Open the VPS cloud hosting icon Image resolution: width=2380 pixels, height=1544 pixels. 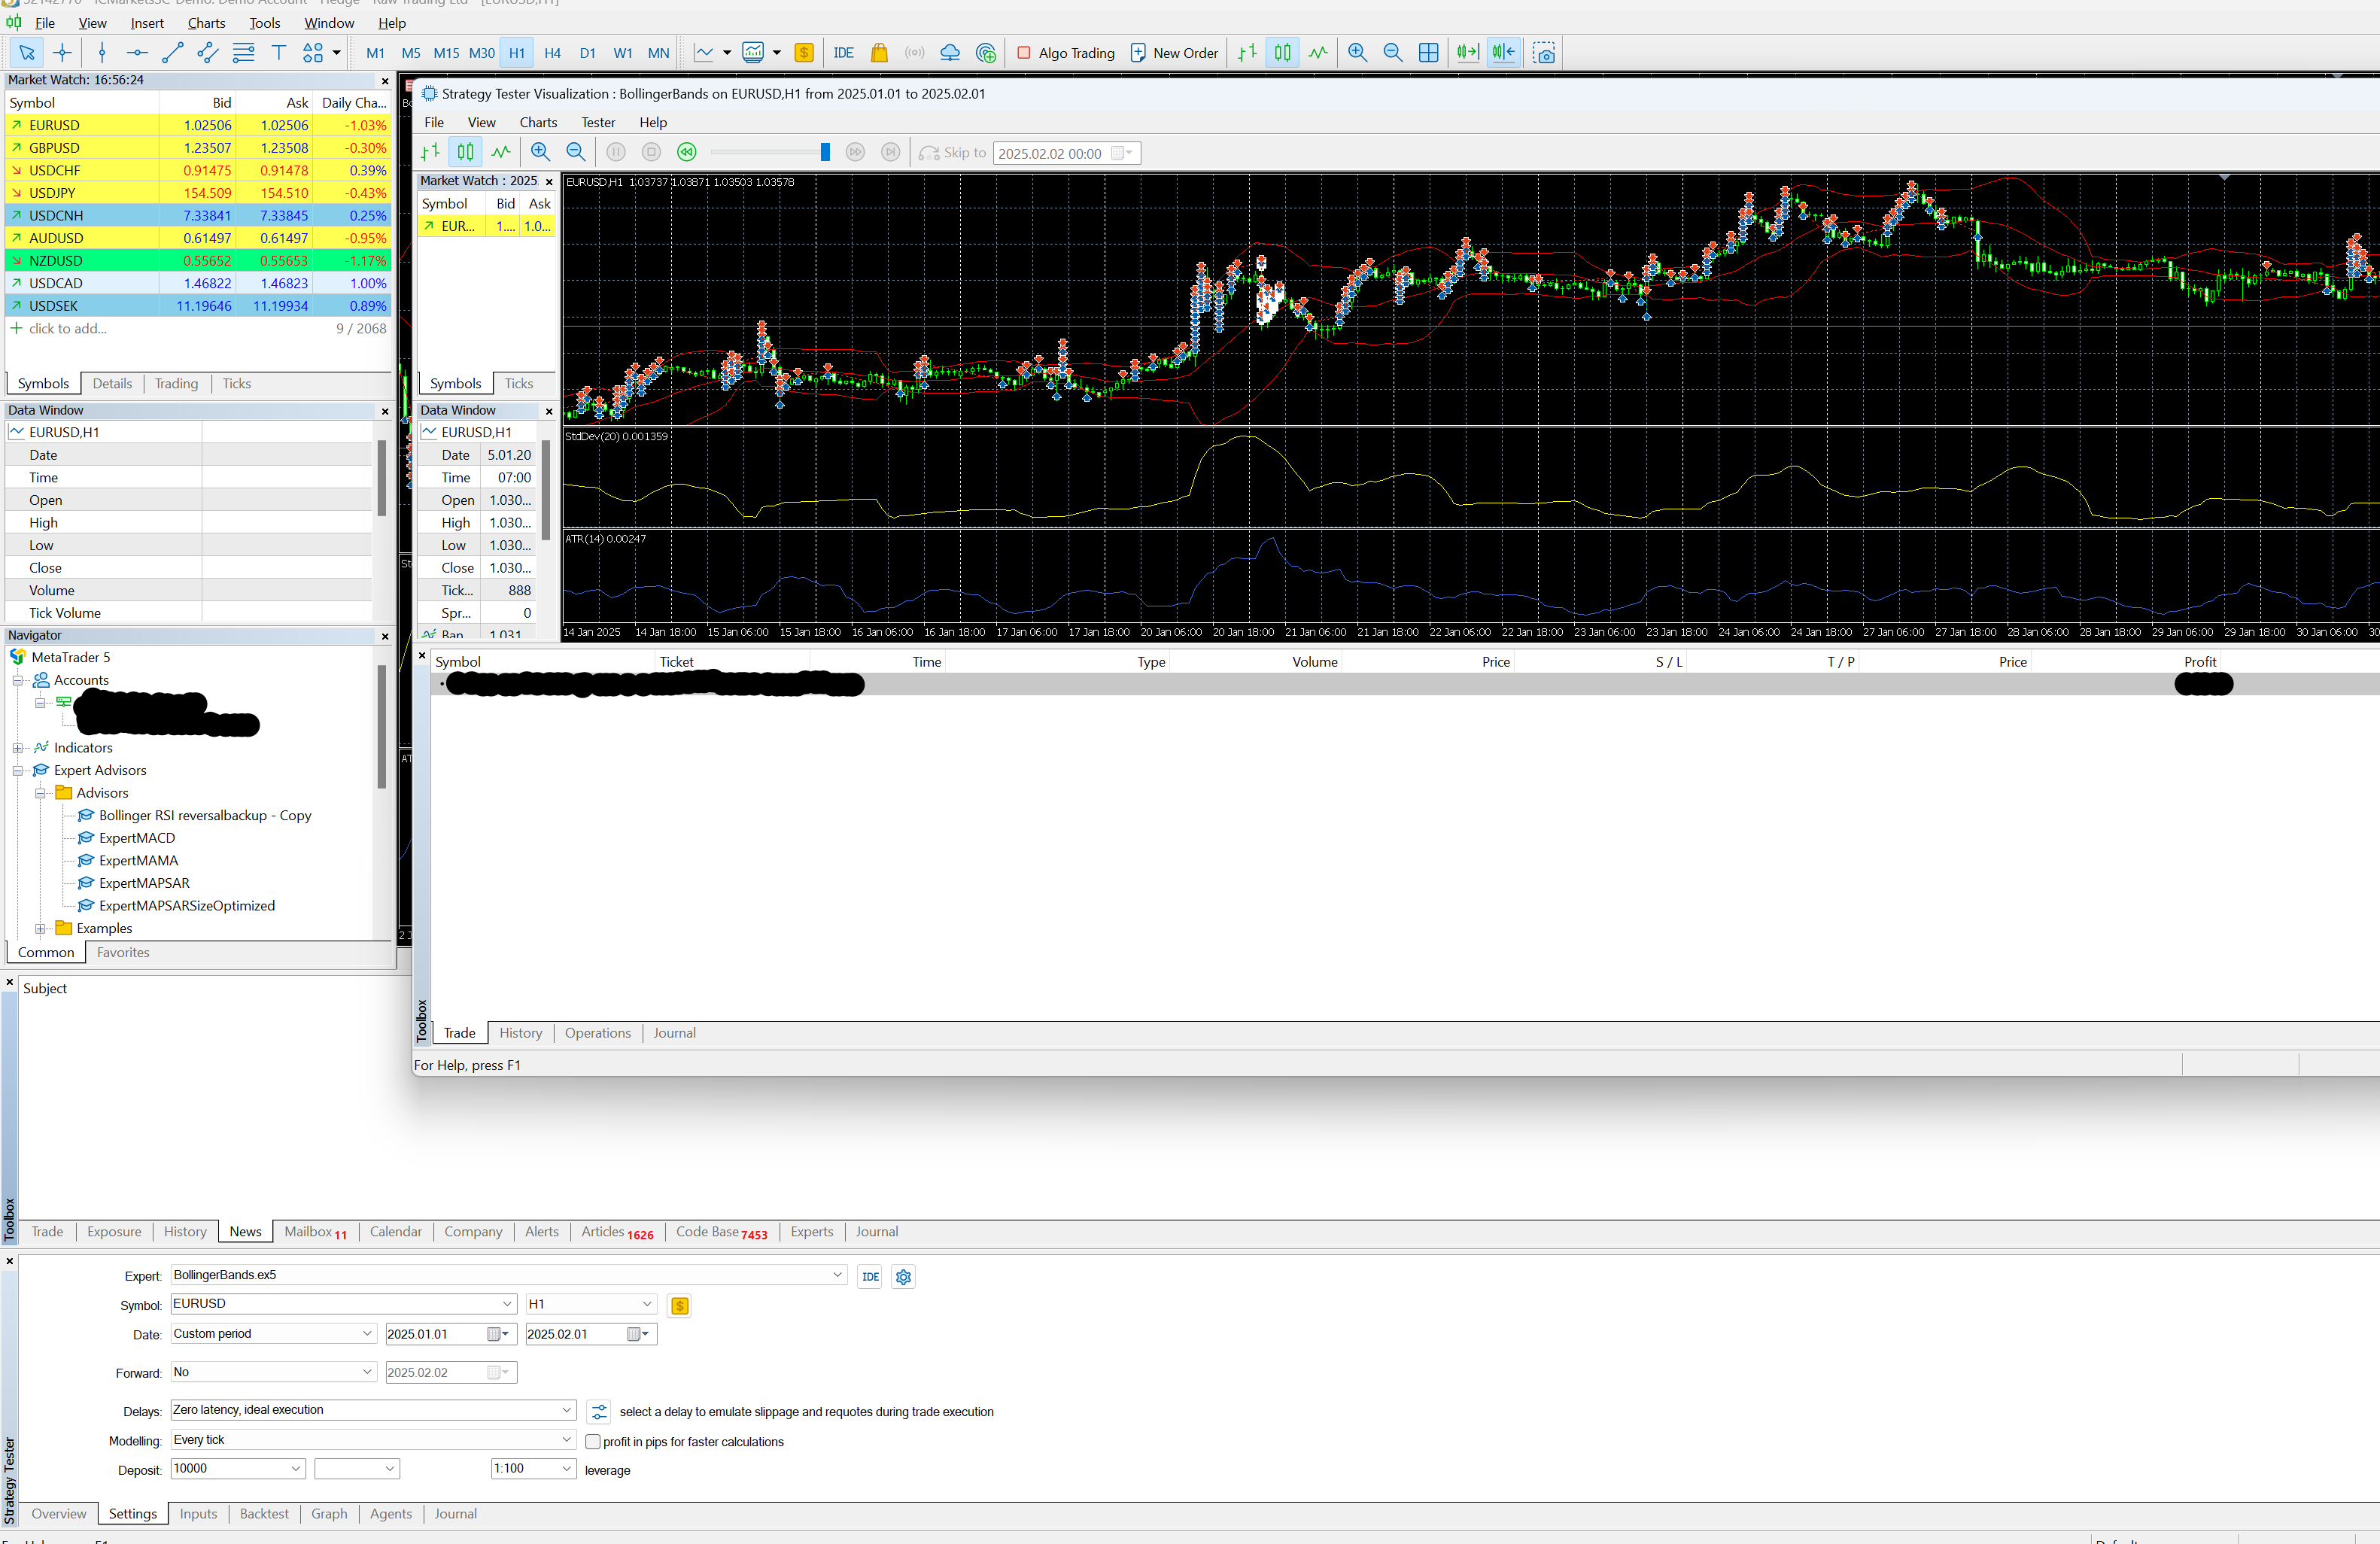(950, 53)
